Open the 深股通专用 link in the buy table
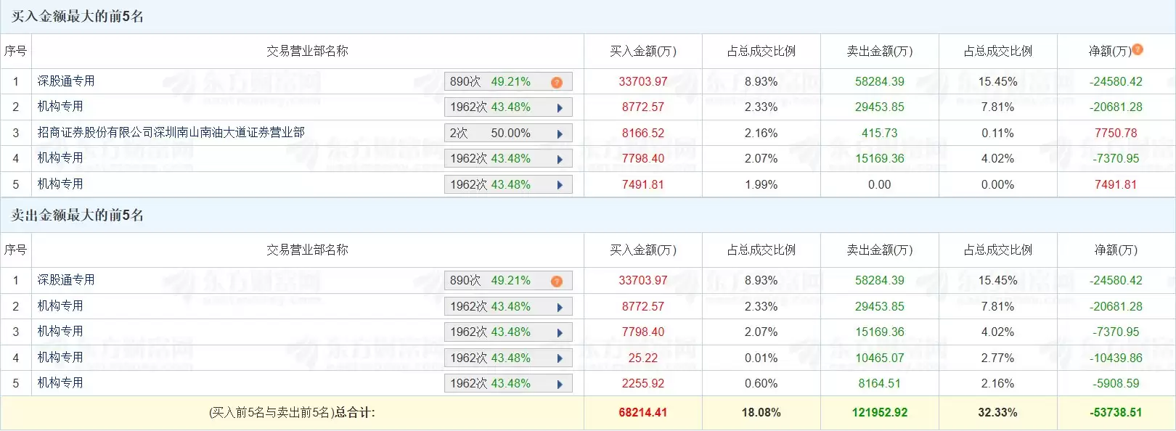Viewport: 1176px width, 431px height. click(x=66, y=81)
